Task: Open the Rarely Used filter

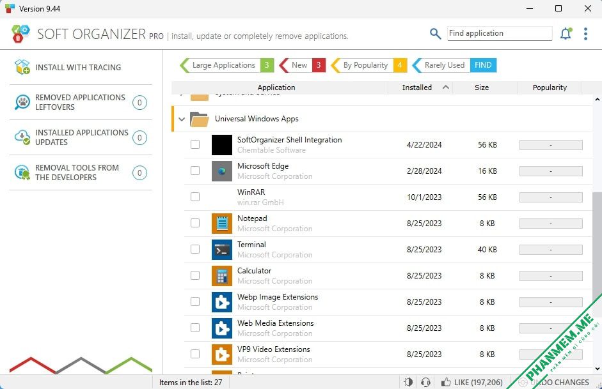Action: 454,65
